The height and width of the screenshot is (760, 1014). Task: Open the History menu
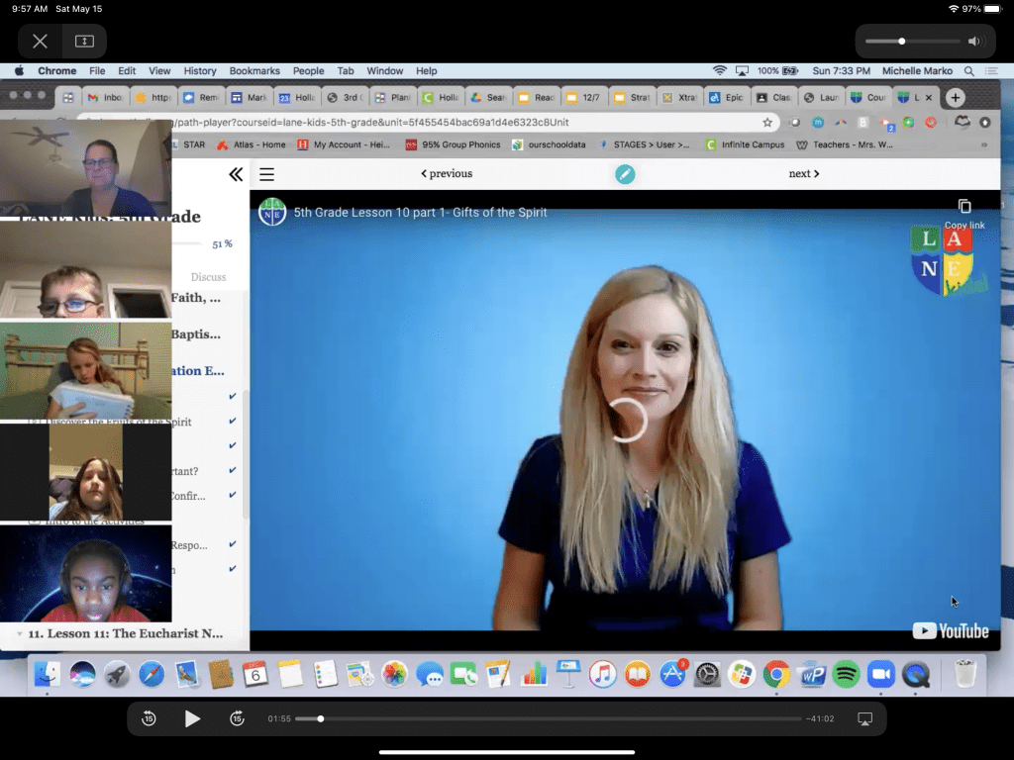pyautogui.click(x=200, y=71)
